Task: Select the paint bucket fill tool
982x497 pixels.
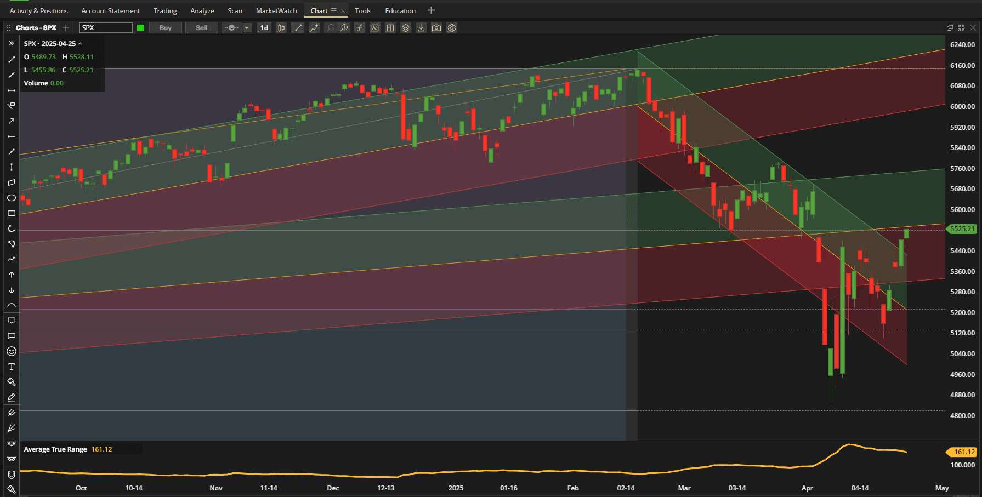Action: [11, 382]
